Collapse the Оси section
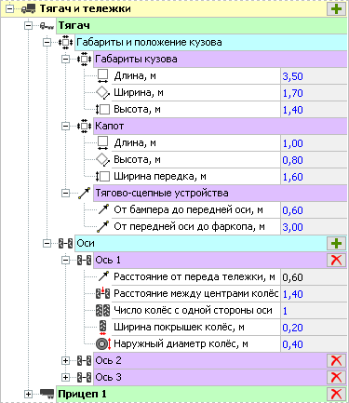Image resolution: width=349 pixels, height=403 pixels. [x=47, y=243]
